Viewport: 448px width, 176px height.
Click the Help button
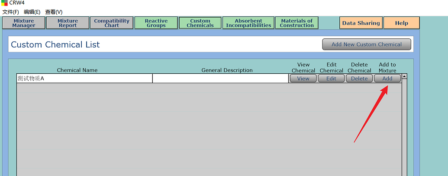(401, 23)
